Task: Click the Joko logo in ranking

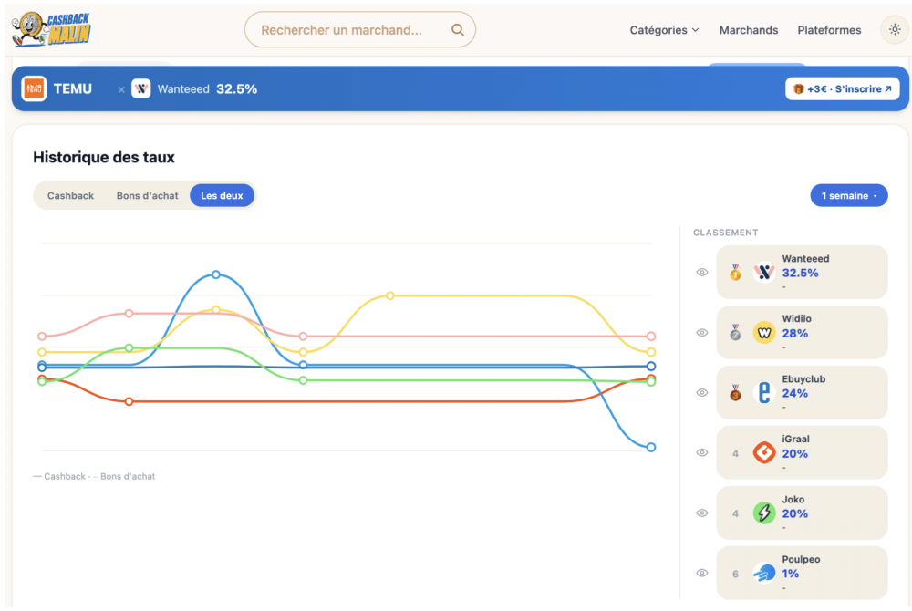Action: pyautogui.click(x=763, y=513)
